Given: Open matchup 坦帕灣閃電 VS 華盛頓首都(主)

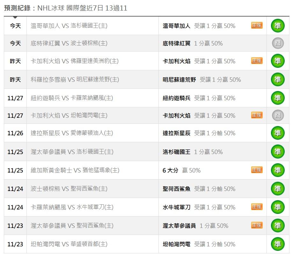Looking at the screenshot, I should [69, 244].
